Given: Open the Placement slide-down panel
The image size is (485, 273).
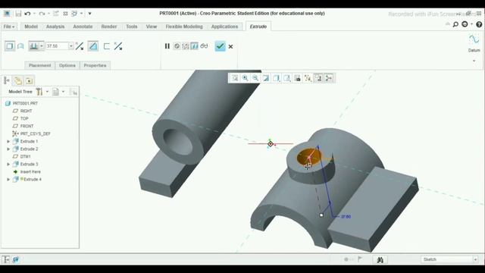Looking at the screenshot, I should pyautogui.click(x=40, y=65).
